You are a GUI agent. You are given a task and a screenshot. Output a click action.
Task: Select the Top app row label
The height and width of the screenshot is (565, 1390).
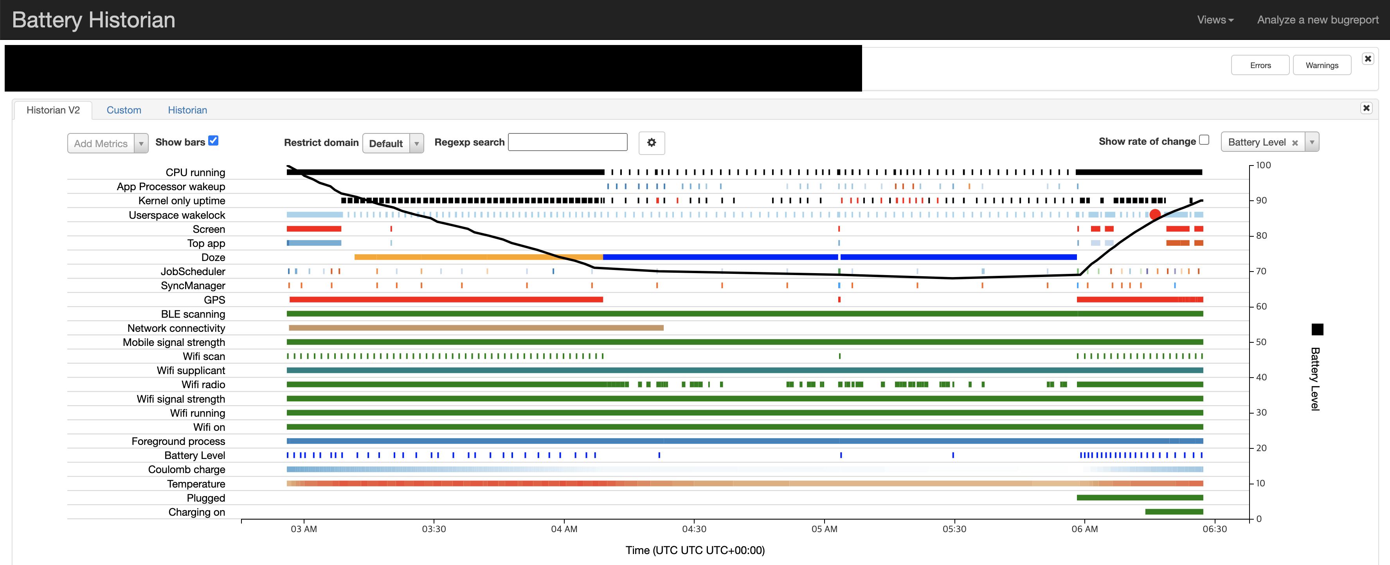click(206, 243)
